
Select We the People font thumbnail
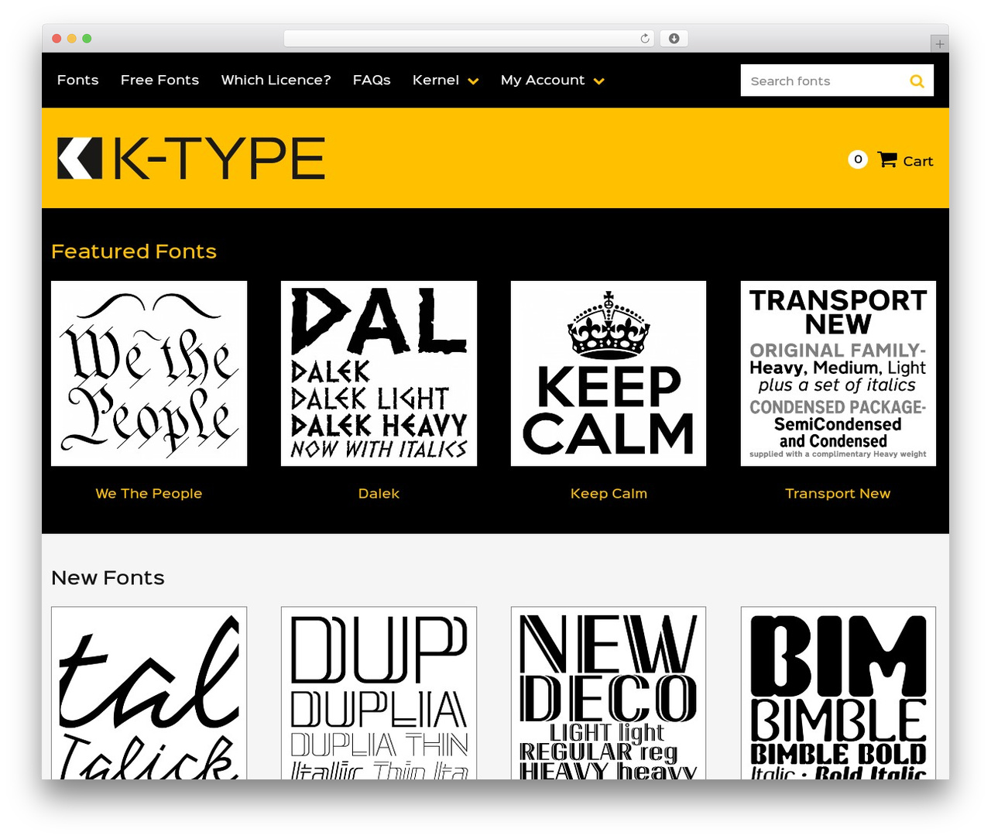pos(149,373)
